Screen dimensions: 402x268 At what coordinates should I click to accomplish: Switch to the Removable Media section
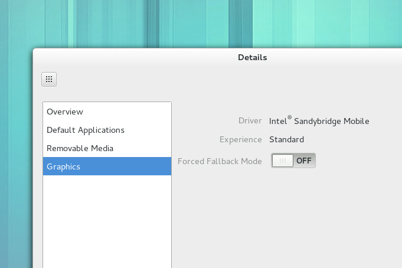pos(107,148)
